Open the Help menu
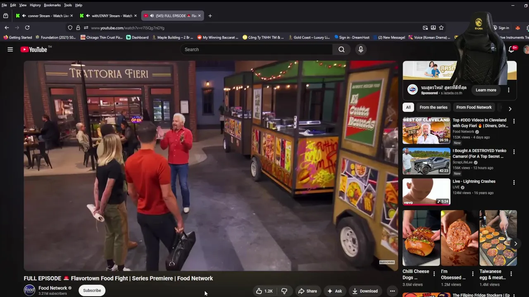This screenshot has width=529, height=297. click(79, 5)
